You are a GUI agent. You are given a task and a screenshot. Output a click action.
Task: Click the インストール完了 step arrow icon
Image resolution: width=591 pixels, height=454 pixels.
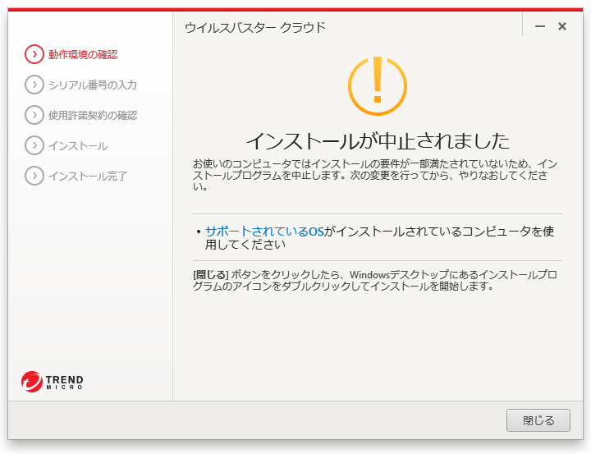pyautogui.click(x=34, y=176)
